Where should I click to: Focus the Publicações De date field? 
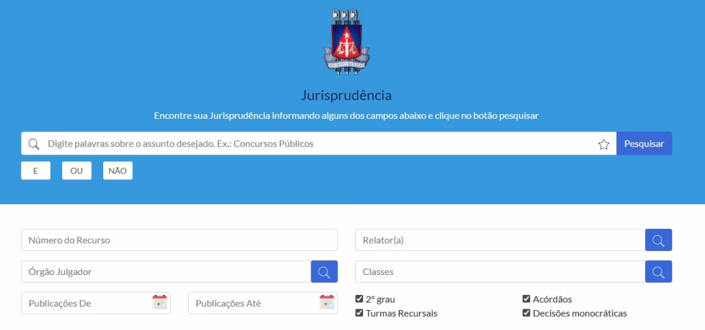[96, 303]
